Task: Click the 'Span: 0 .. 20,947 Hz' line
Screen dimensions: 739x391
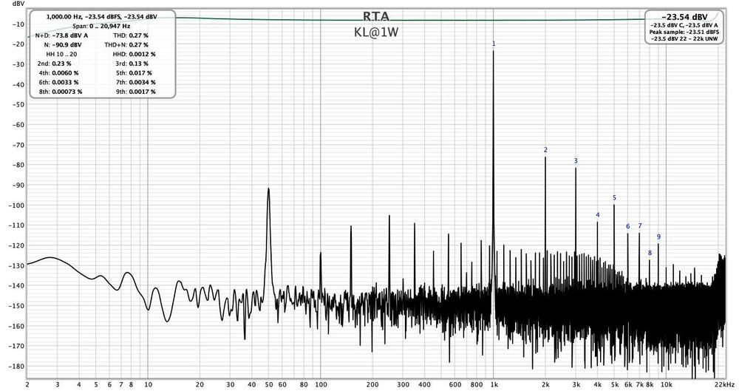Action: coord(101,27)
